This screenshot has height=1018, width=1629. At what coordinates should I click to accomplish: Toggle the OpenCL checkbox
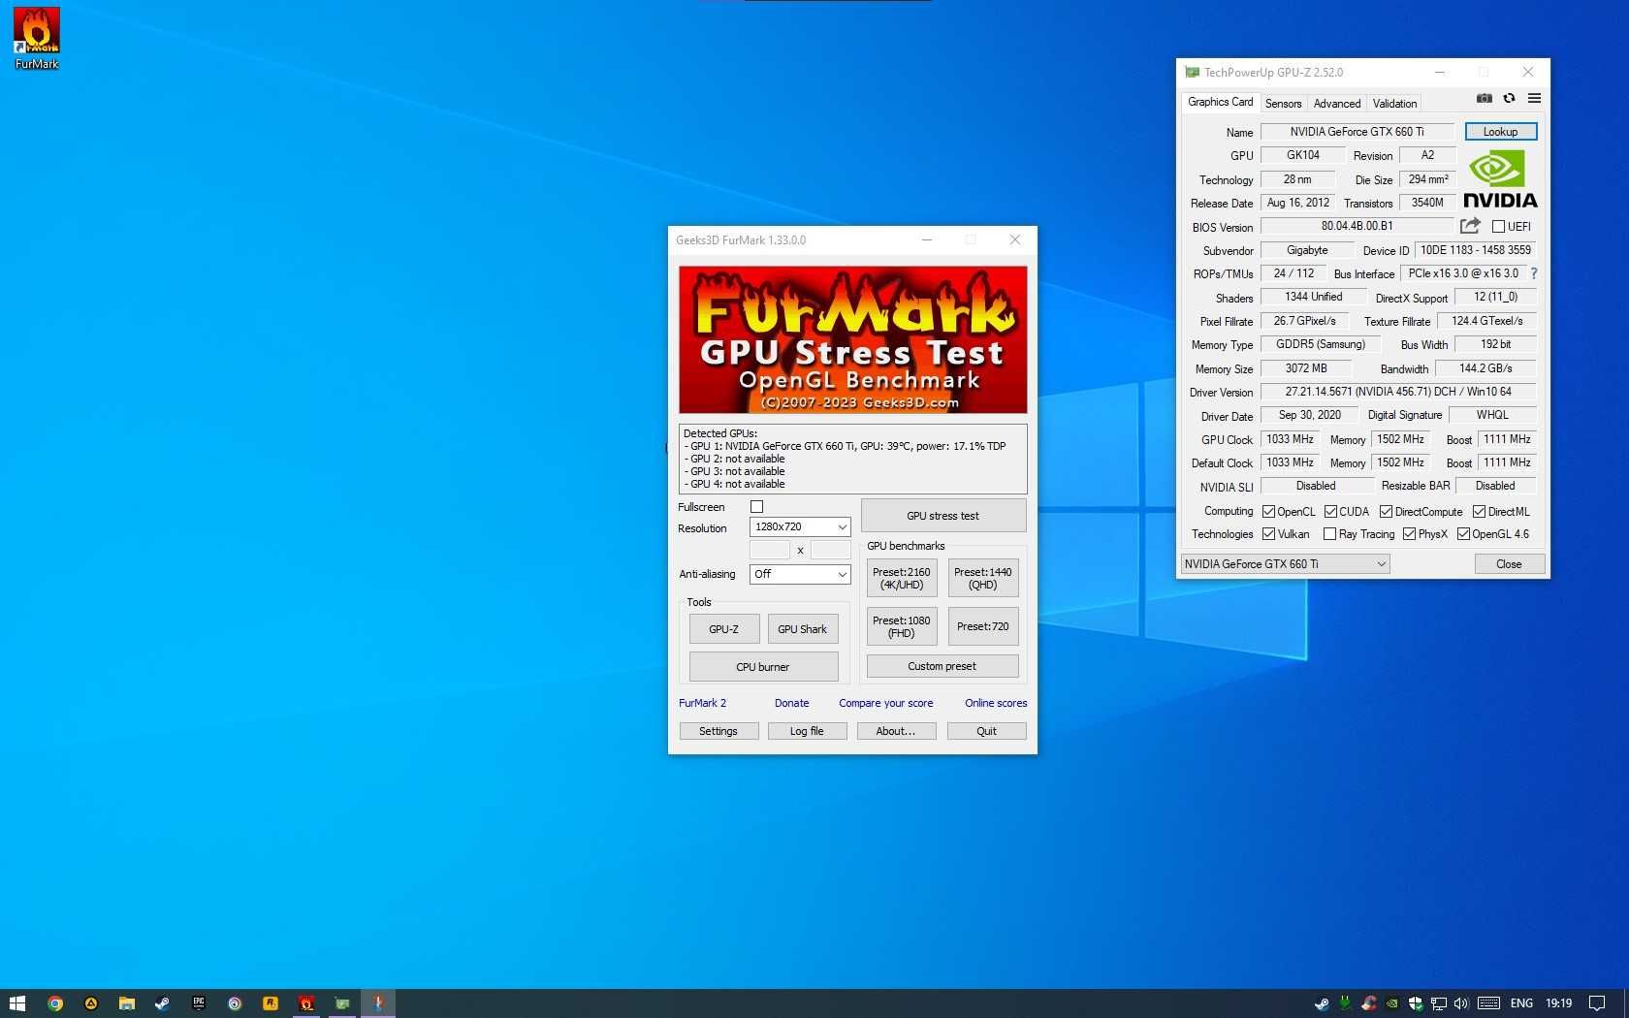click(1268, 512)
